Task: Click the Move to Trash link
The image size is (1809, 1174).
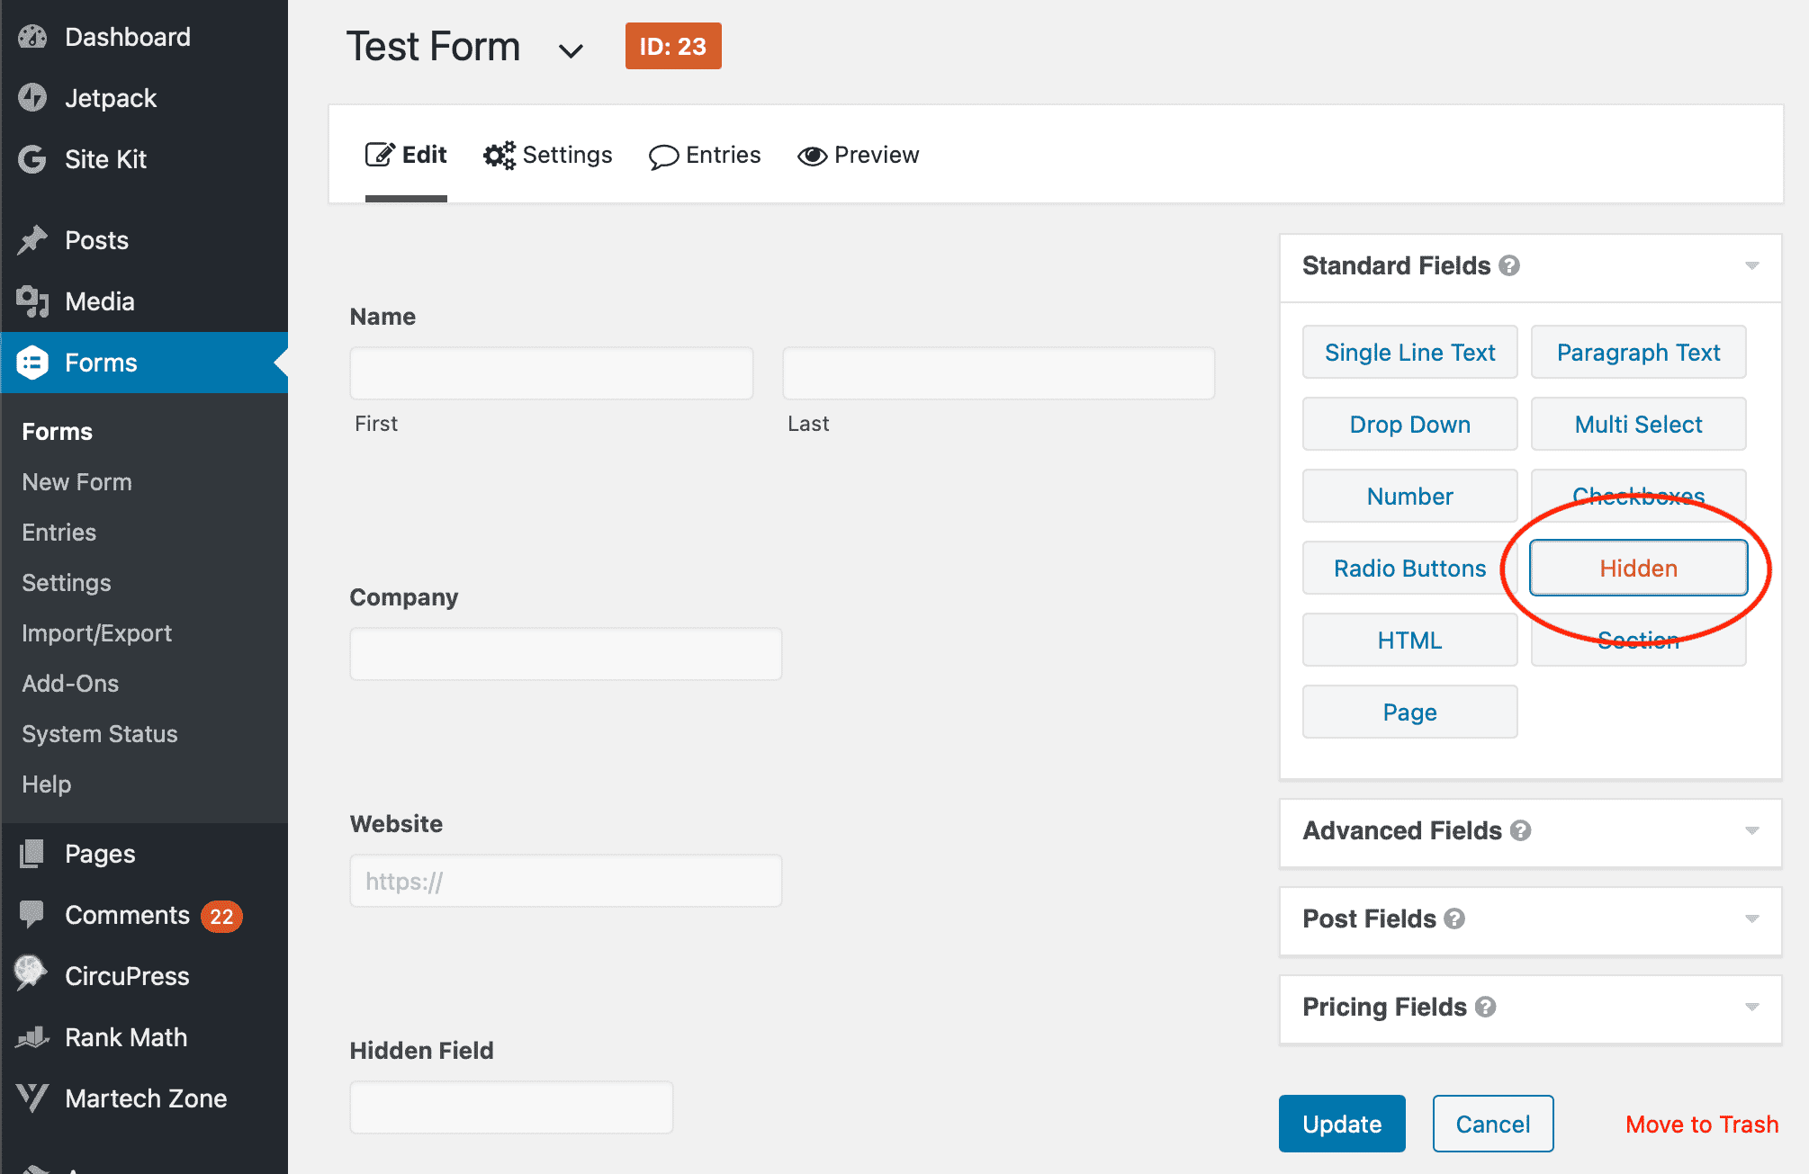Action: pyautogui.click(x=1702, y=1125)
